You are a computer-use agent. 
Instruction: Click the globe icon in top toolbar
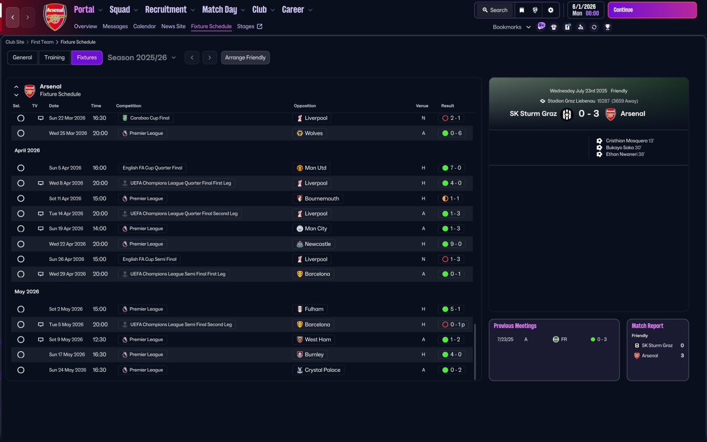click(x=535, y=10)
